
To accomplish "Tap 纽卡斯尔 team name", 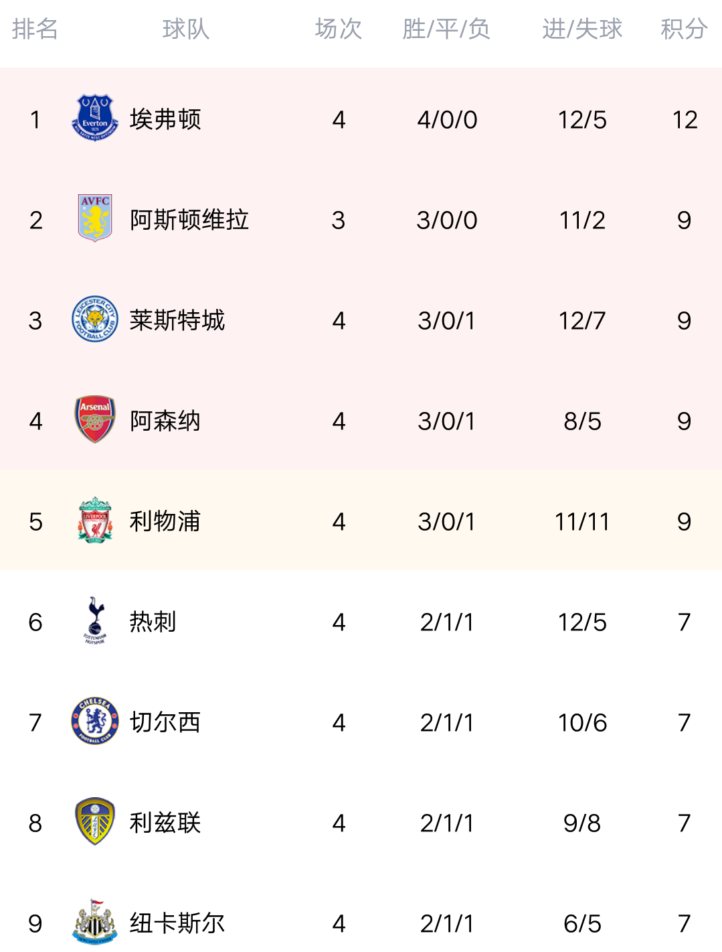I will (177, 923).
